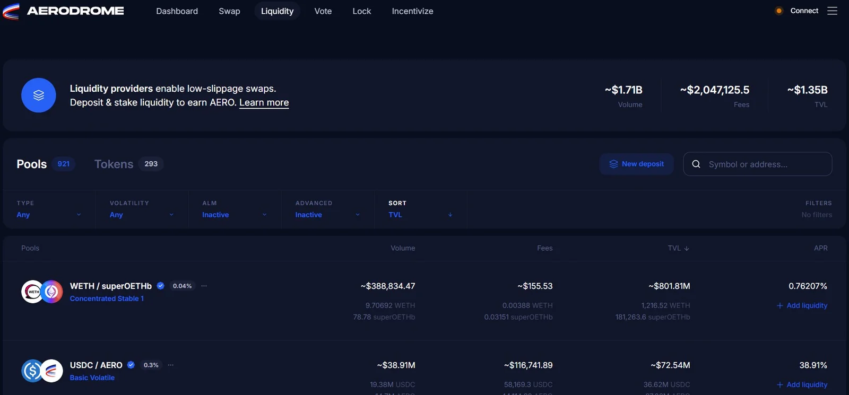Click the ~$801.81M TVL value

[669, 286]
